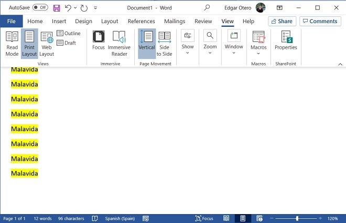Viewport: 346px width, 223px height.
Task: Zoom in with the plus button
Action: 320,218
